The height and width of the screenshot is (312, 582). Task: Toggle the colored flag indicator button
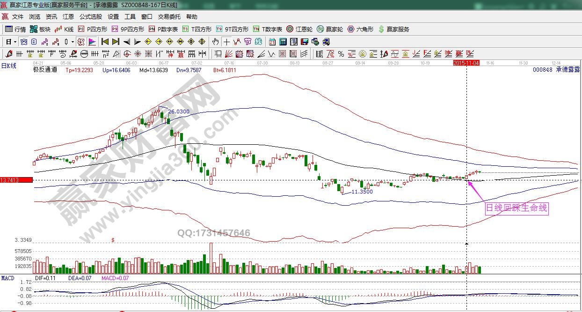click(x=92, y=42)
